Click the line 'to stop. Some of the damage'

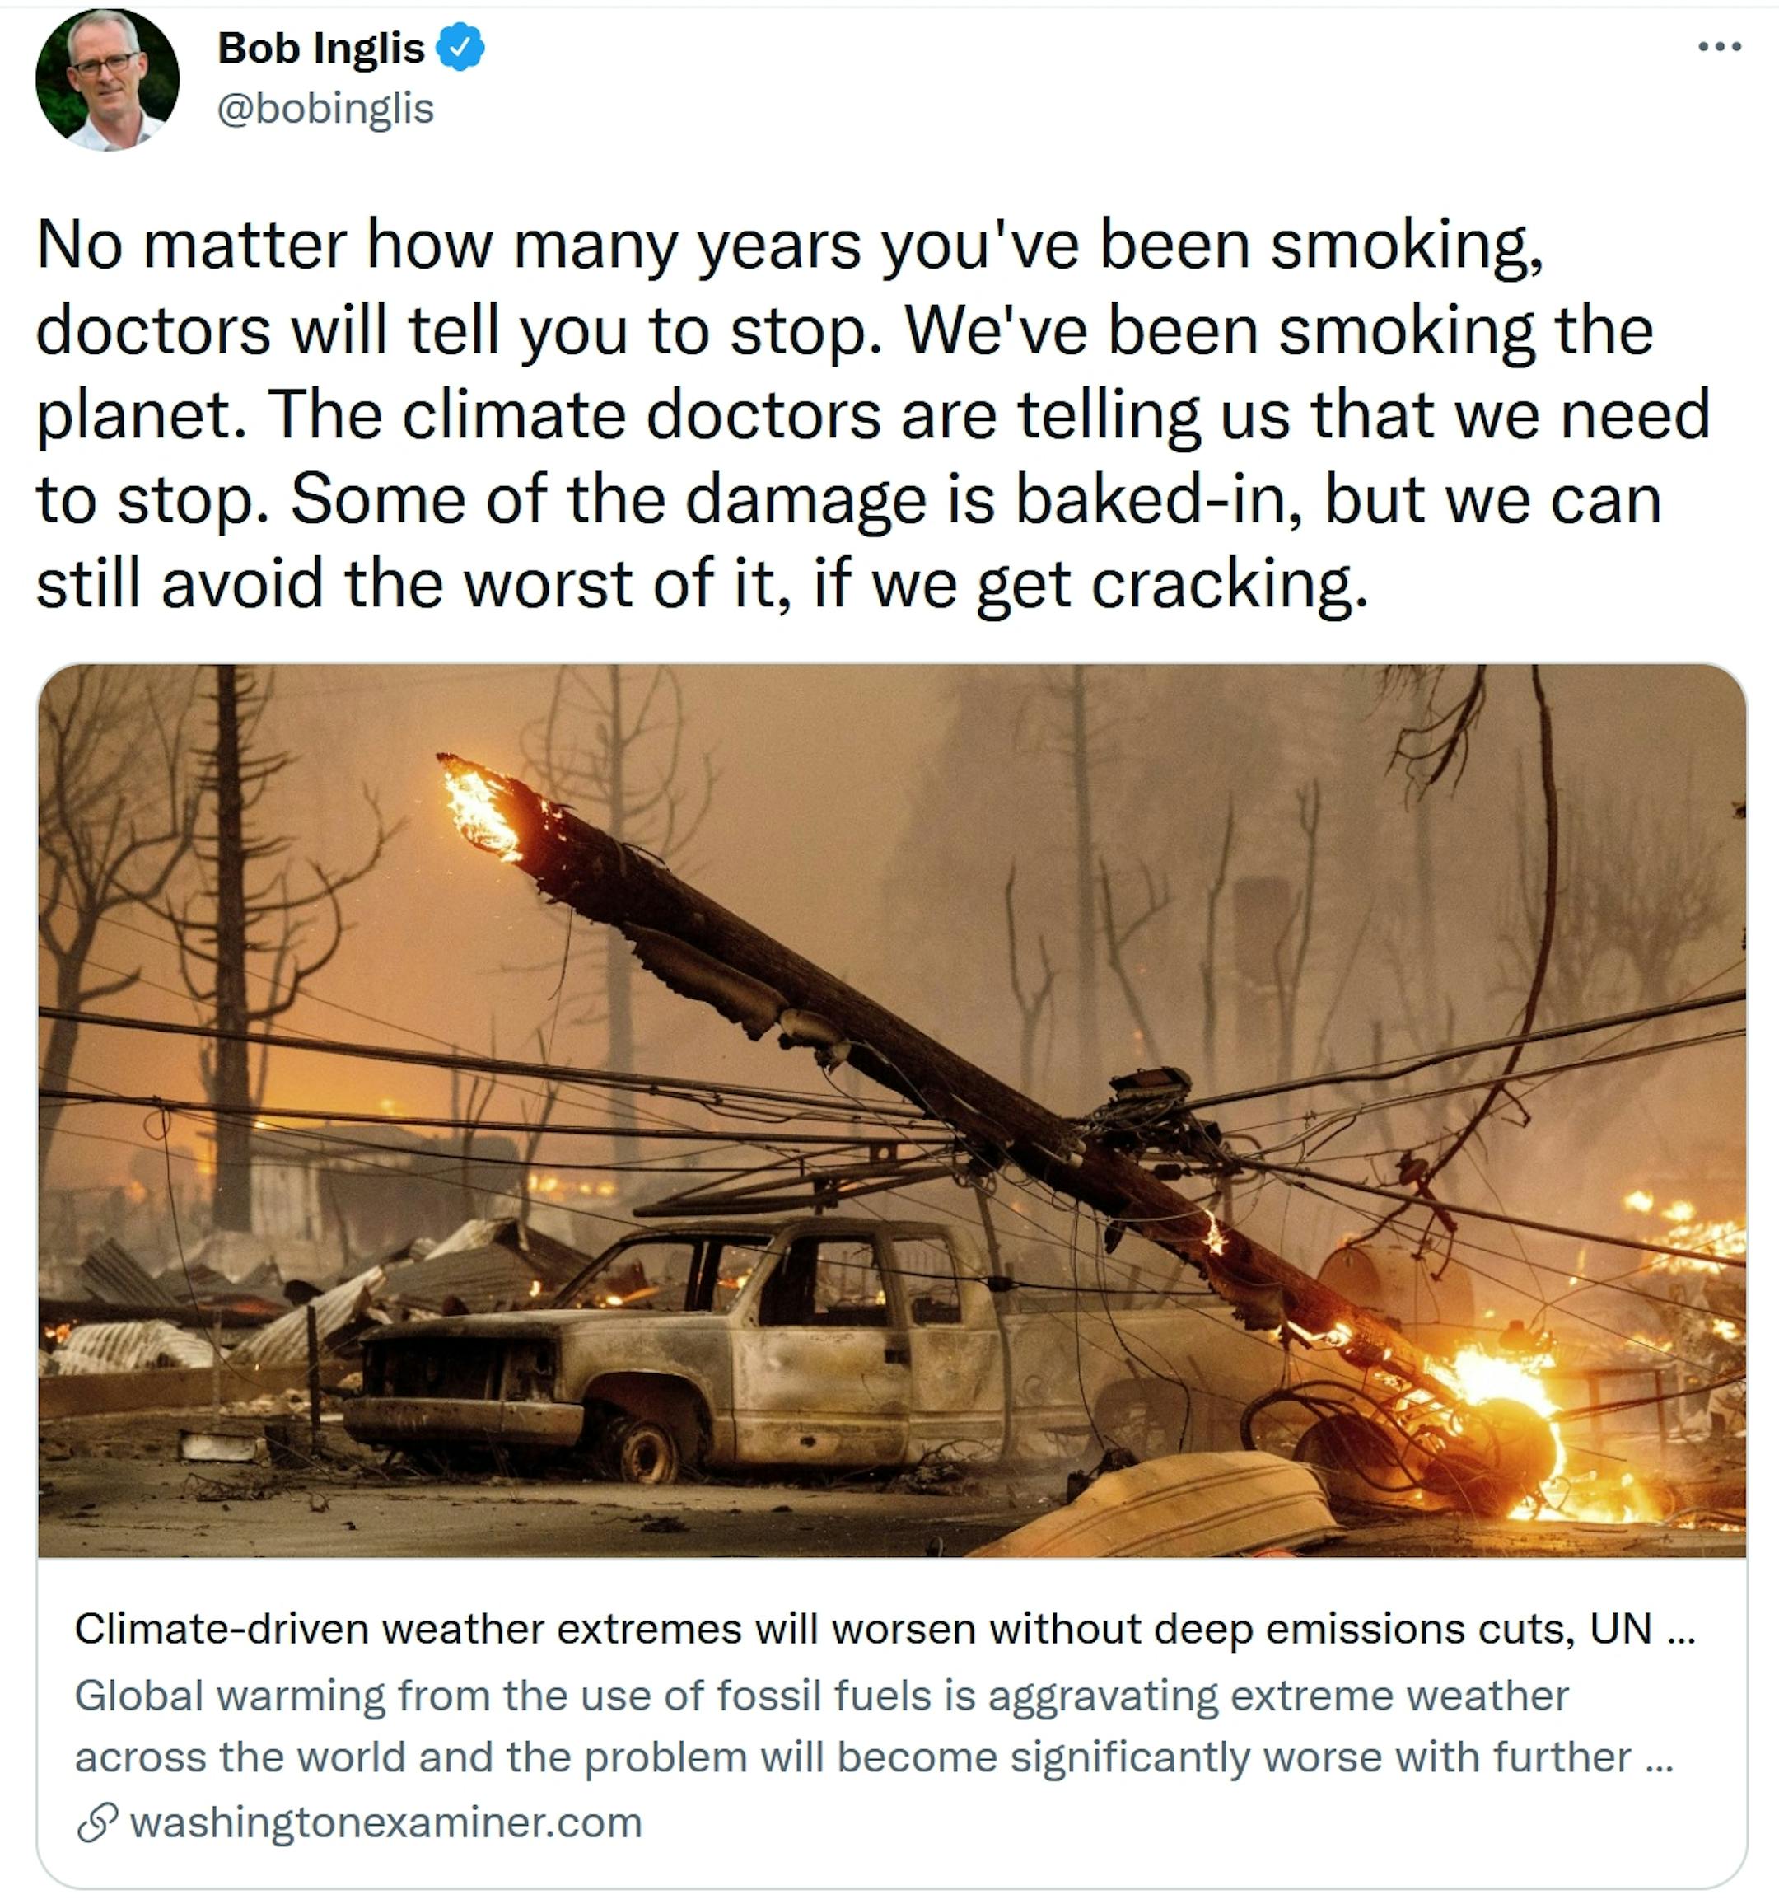[848, 500]
